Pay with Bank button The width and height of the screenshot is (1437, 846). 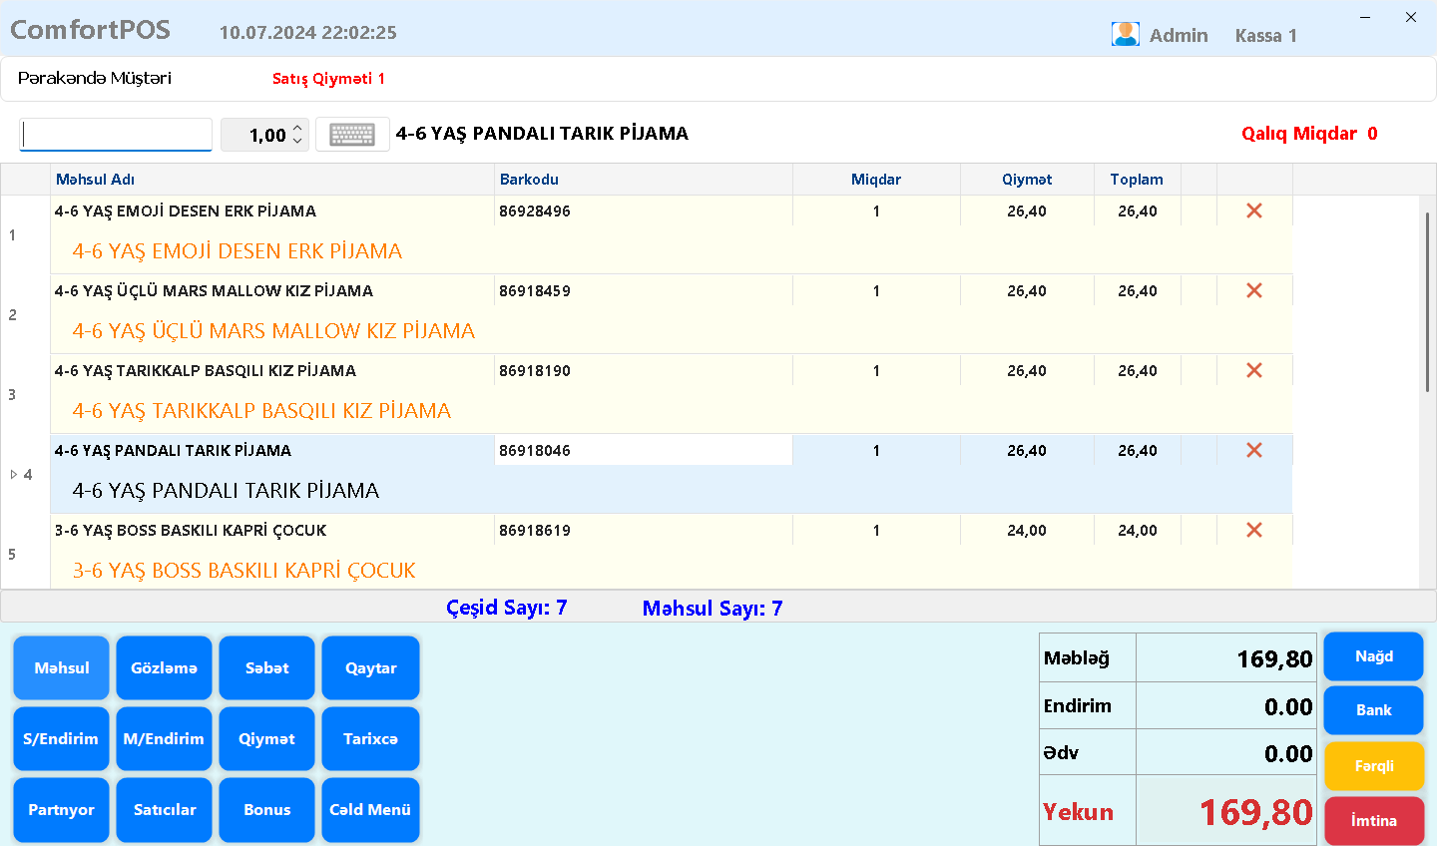tap(1374, 710)
